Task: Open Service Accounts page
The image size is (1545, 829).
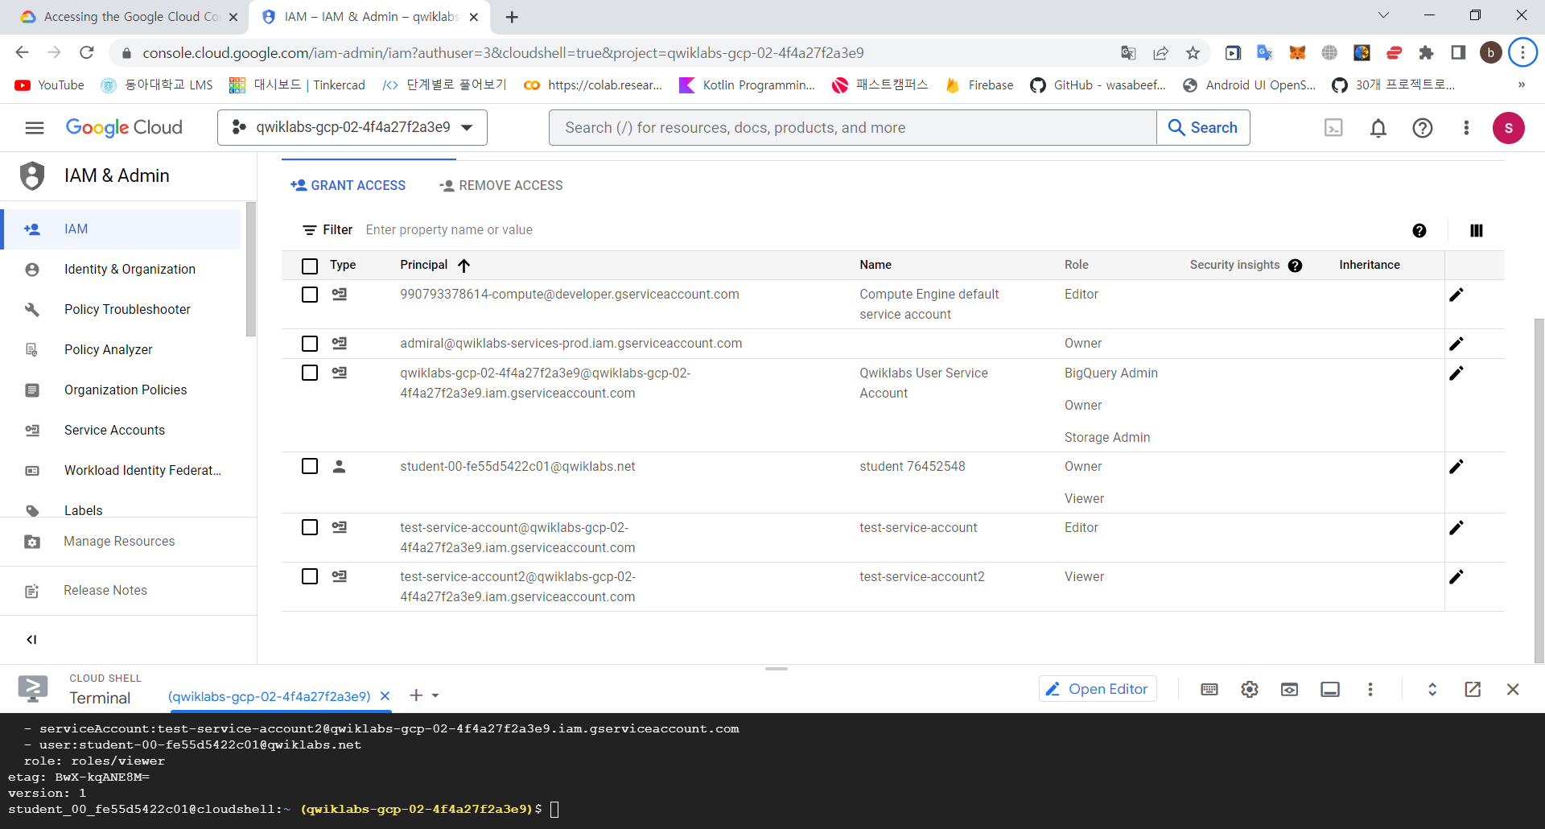Action: (121, 431)
